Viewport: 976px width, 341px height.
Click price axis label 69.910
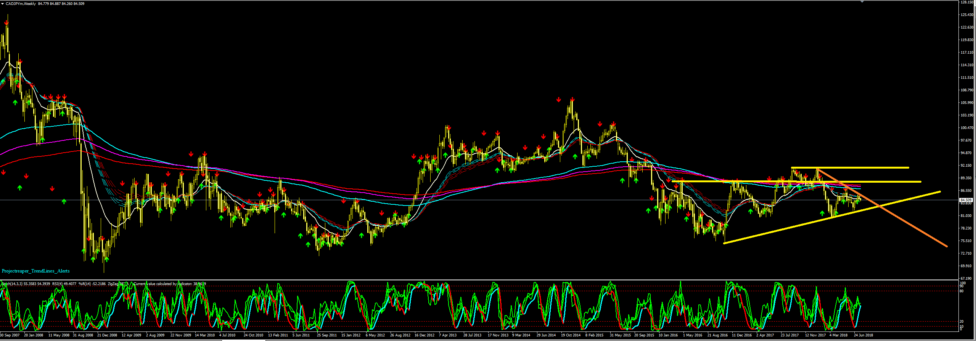(967, 266)
